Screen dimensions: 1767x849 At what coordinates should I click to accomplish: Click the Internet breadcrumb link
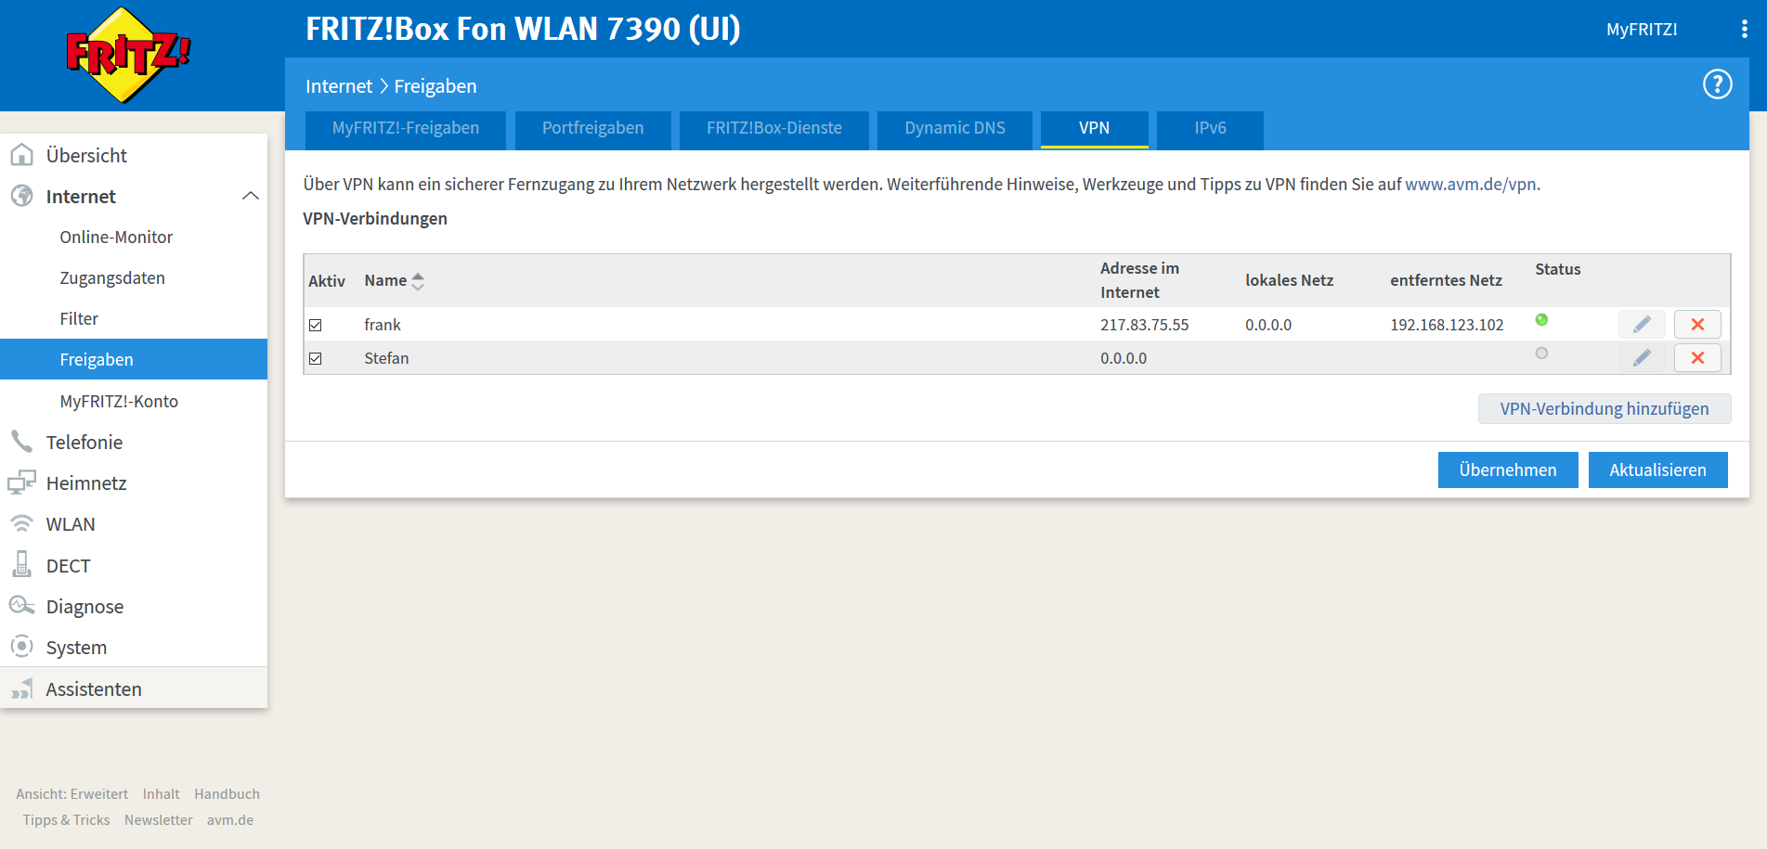339,86
